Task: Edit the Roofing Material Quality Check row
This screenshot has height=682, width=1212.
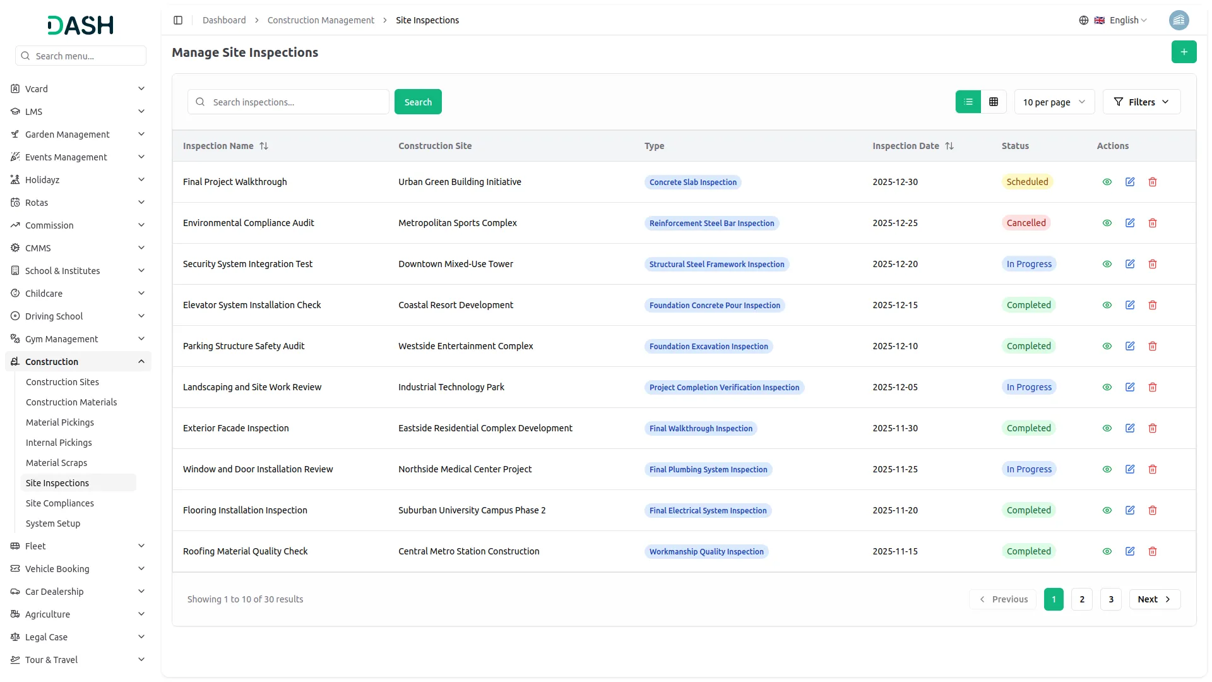Action: pos(1130,551)
